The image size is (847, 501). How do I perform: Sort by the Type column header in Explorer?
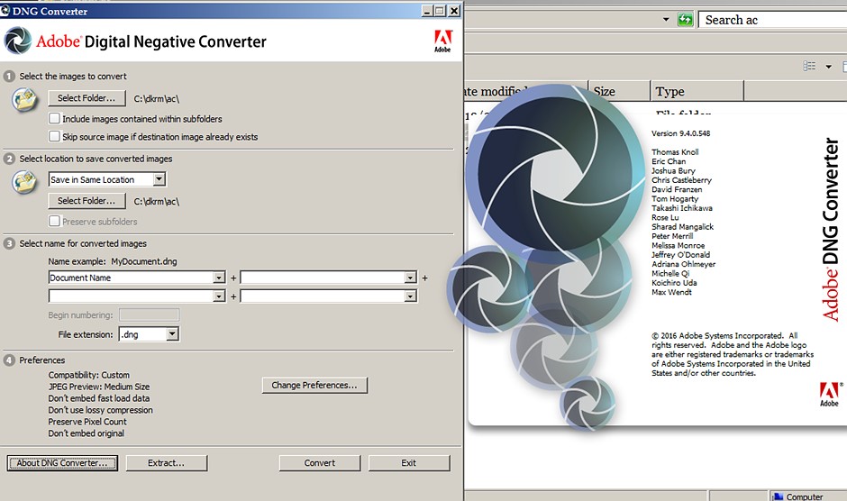click(x=697, y=91)
